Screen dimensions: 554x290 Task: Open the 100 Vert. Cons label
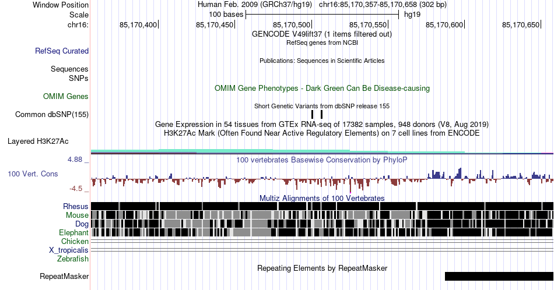(33, 174)
